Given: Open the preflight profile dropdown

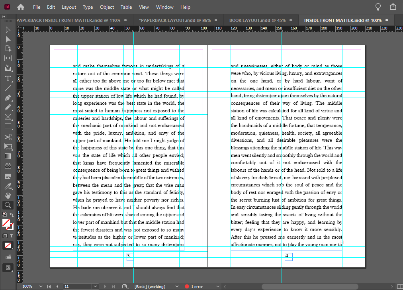Looking at the screenshot, I should click(x=177, y=286).
